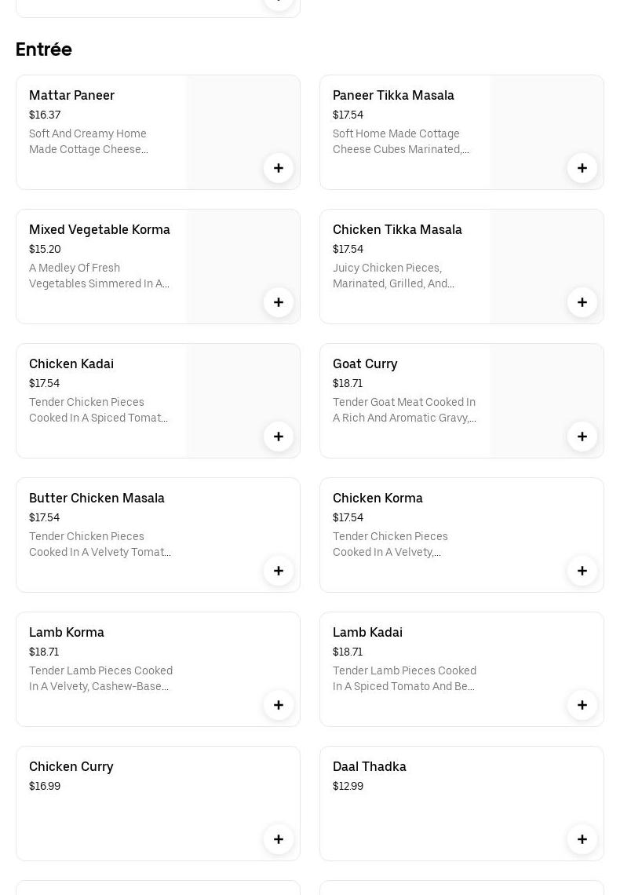
Task: Add Mattar Paneer to cart
Action: 279,168
